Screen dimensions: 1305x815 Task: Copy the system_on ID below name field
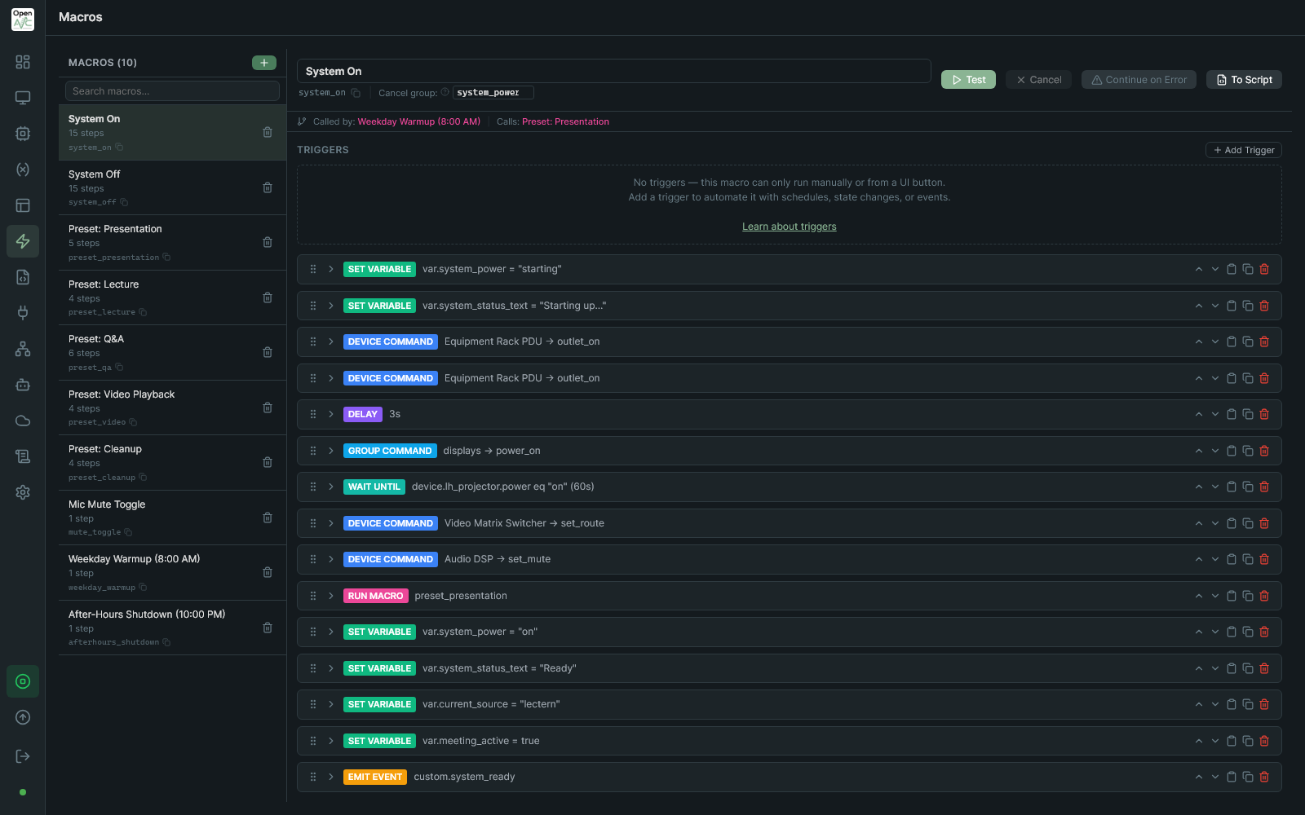(356, 93)
